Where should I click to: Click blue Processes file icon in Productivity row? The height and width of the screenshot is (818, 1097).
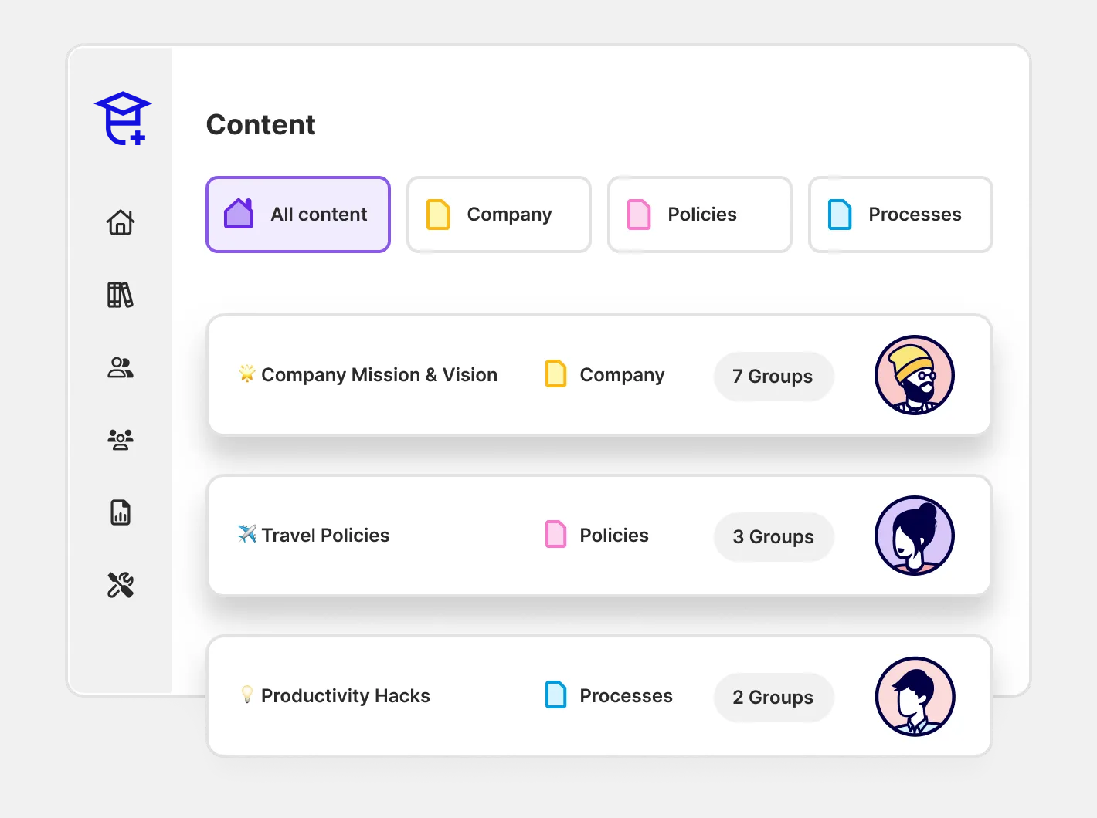[x=556, y=695]
